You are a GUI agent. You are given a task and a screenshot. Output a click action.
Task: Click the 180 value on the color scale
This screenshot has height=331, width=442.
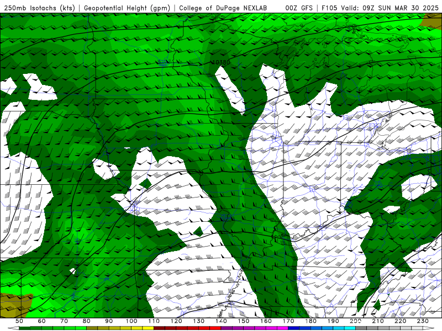[x=311, y=321]
